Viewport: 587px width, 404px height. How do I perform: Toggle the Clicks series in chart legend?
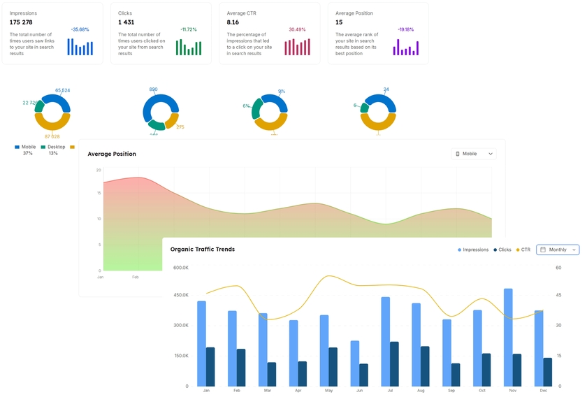pos(502,250)
